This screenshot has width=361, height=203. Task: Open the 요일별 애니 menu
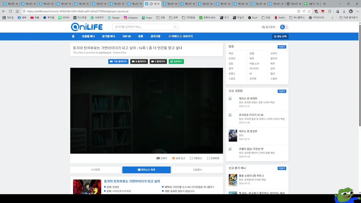tap(88, 36)
